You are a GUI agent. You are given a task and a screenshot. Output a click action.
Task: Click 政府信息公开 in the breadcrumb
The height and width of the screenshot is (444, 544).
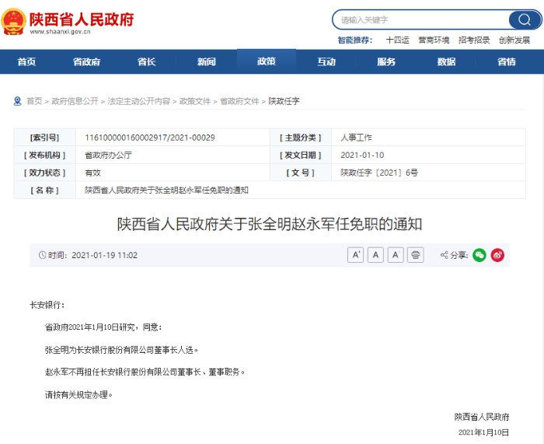point(75,101)
